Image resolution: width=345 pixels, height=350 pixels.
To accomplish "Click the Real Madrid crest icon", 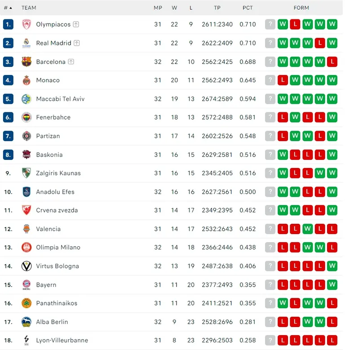I will click(x=27, y=43).
